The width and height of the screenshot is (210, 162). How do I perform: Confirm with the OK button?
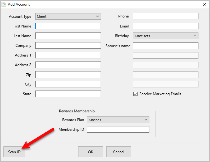coord(91,152)
